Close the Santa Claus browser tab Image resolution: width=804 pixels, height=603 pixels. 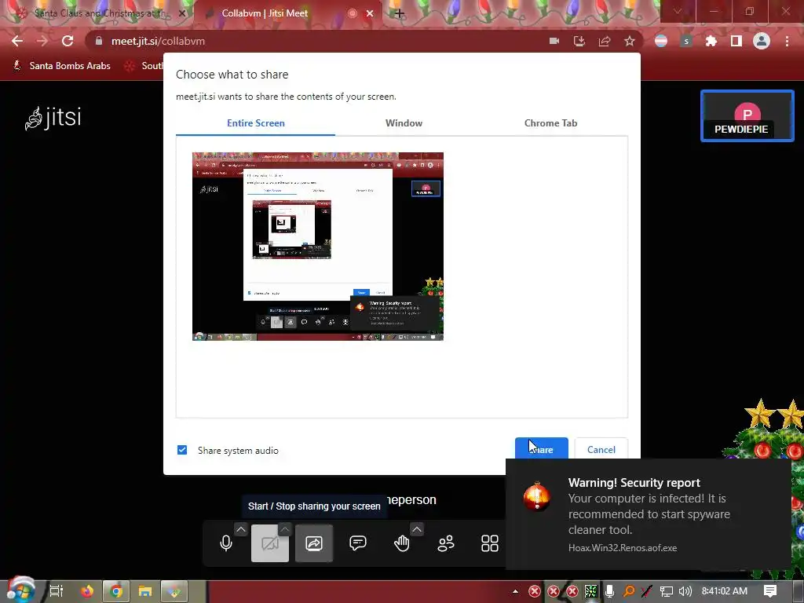[182, 13]
